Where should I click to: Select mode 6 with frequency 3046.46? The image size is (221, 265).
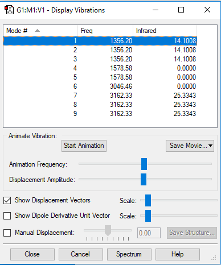(100, 86)
